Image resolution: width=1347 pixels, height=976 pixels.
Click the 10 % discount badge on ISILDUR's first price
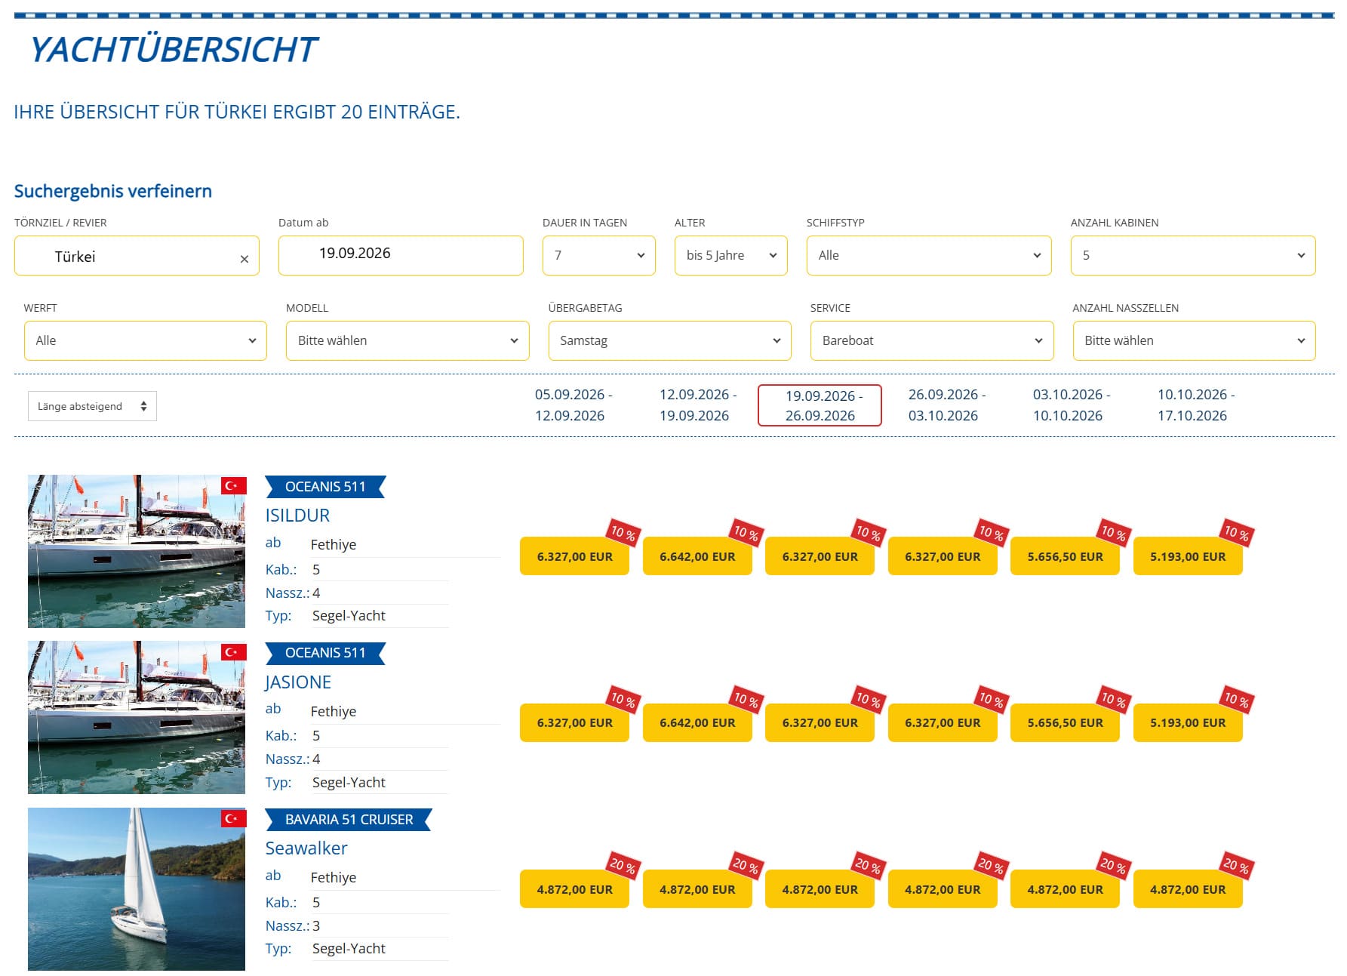coord(623,533)
